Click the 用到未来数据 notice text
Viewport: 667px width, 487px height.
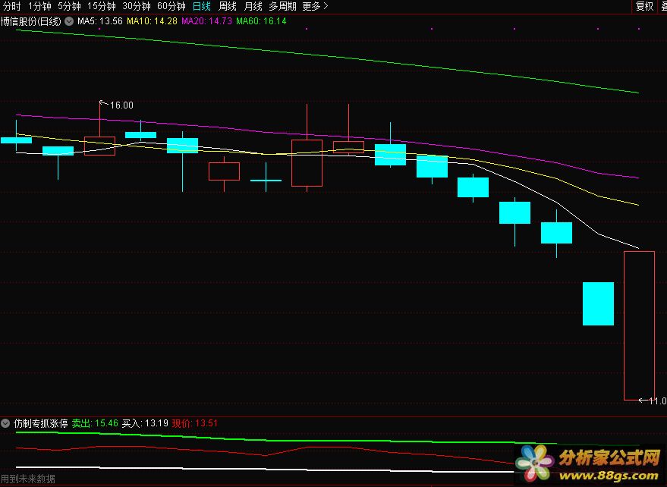click(x=28, y=479)
